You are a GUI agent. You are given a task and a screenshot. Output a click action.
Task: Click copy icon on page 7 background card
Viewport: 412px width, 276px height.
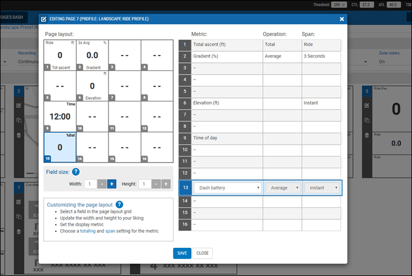[19, 217]
